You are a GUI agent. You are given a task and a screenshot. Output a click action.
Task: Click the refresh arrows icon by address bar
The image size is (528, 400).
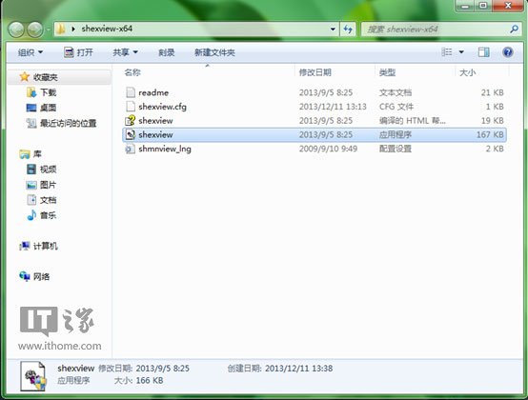[x=348, y=30]
